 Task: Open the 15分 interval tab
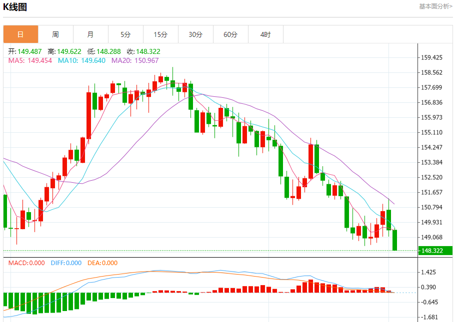160,34
